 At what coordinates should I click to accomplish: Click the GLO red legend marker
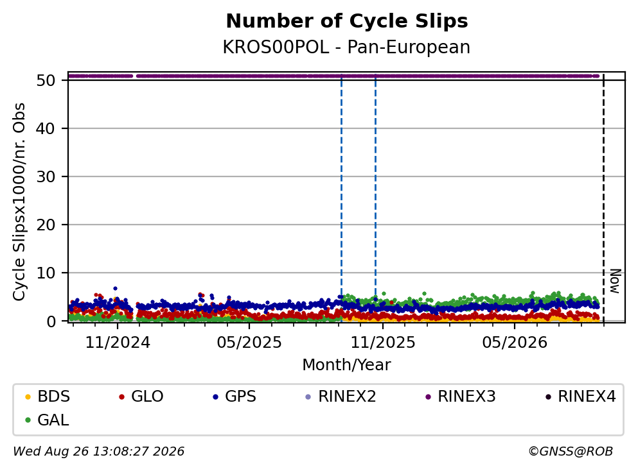121,397
